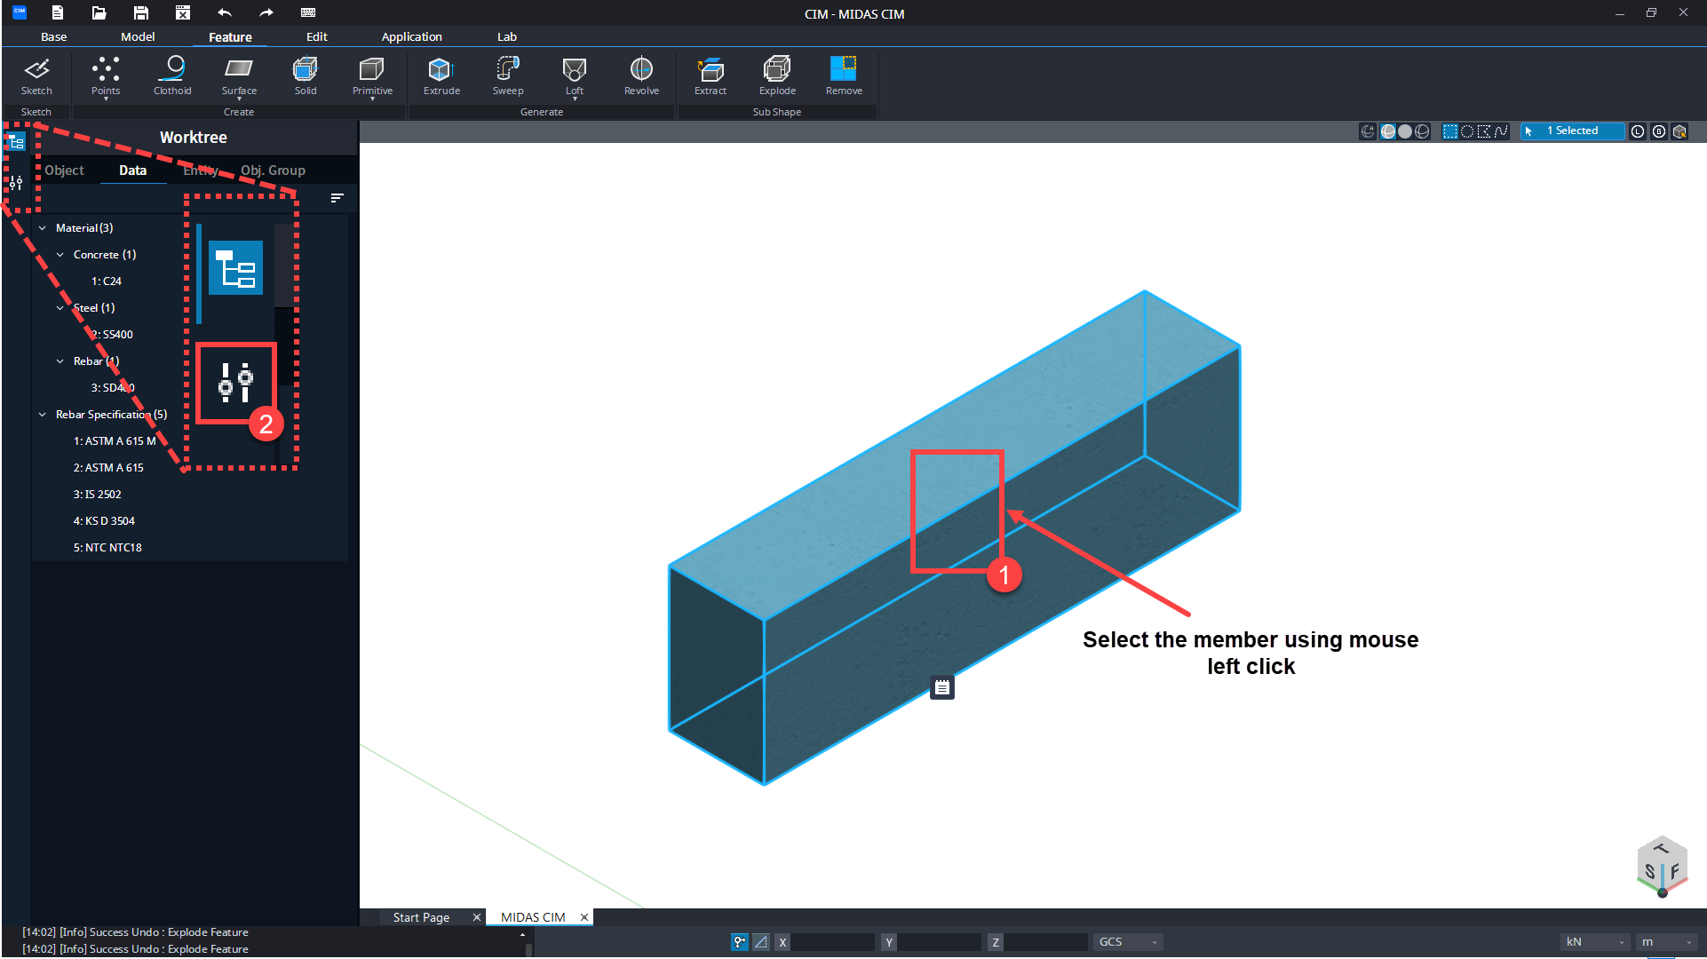
Task: Switch to the Application ribbon tab
Action: tap(411, 36)
